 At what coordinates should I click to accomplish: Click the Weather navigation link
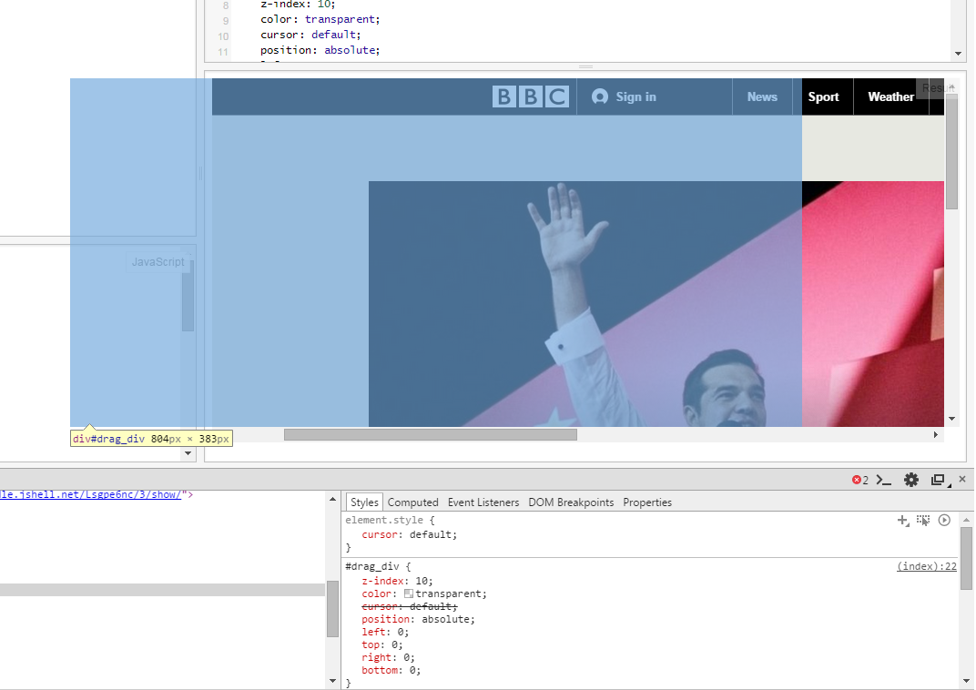[890, 96]
